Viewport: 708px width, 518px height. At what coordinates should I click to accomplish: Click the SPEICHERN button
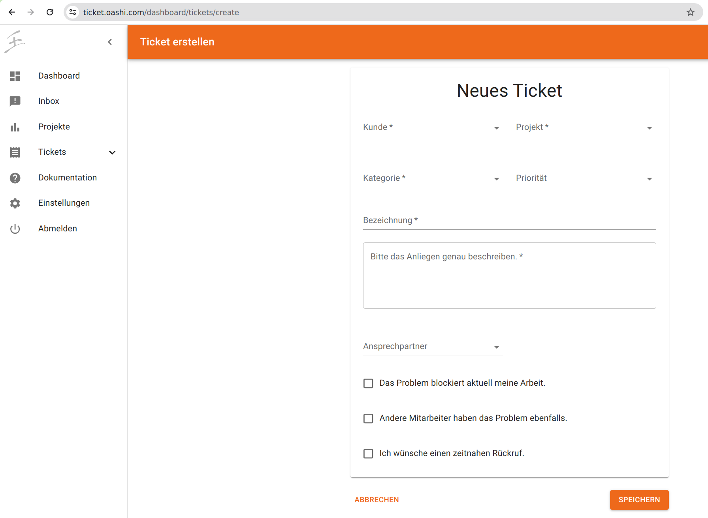[639, 499]
